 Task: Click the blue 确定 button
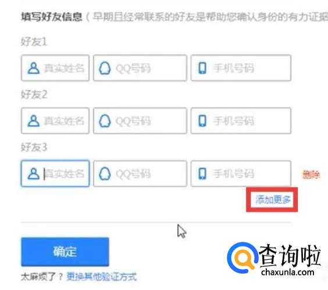[x=65, y=252]
